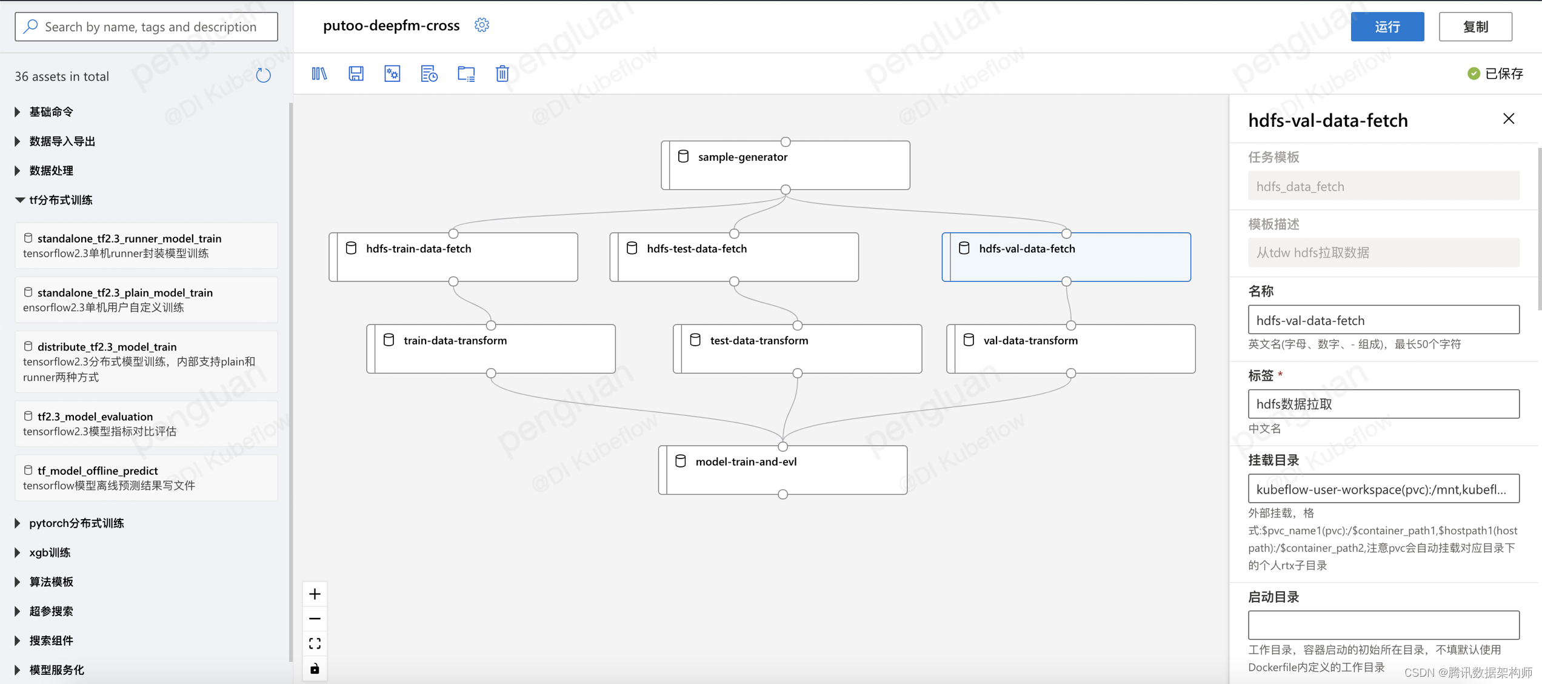Click the trash delete toolbar icon
This screenshot has height=684, width=1542.
[x=502, y=74]
